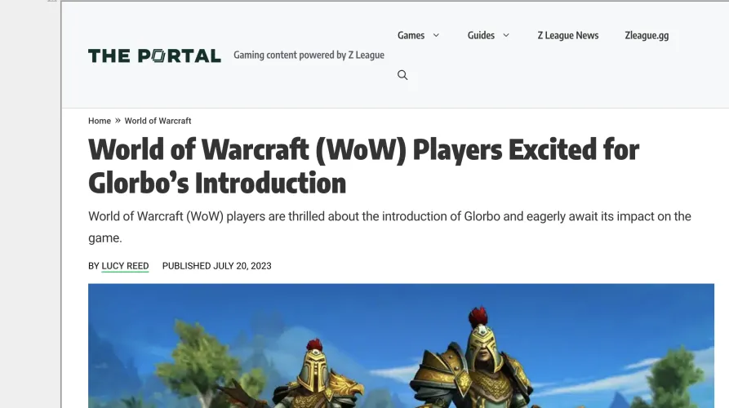Expand the Guides menu chevron
The image size is (729, 408).
(506, 35)
